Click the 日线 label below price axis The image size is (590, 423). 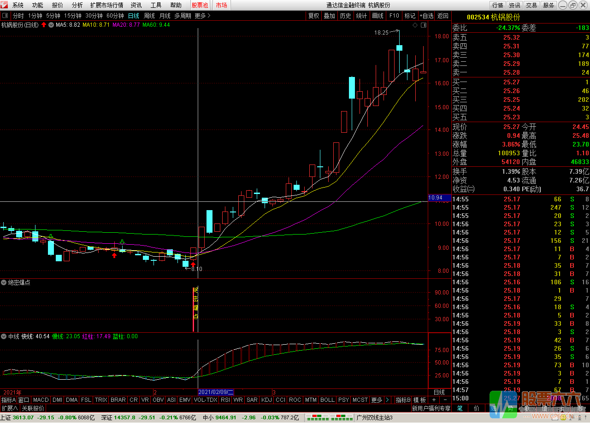tap(439, 392)
